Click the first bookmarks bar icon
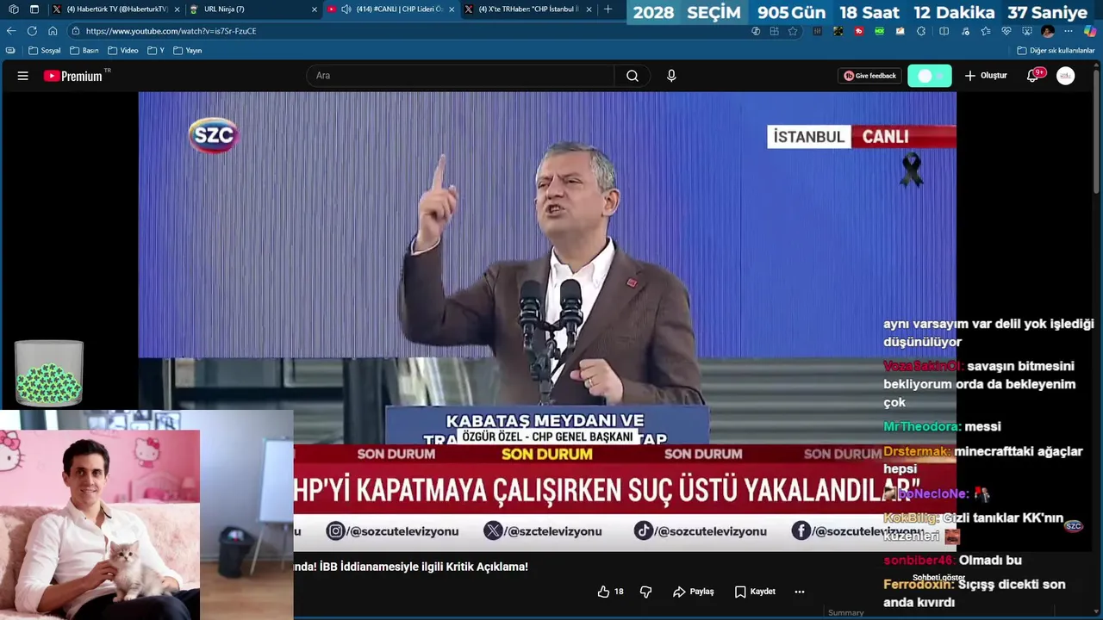This screenshot has width=1103, height=620. (x=10, y=51)
